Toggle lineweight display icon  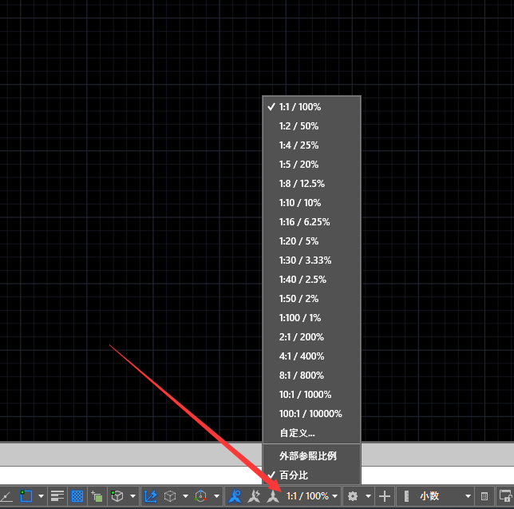[57, 496]
